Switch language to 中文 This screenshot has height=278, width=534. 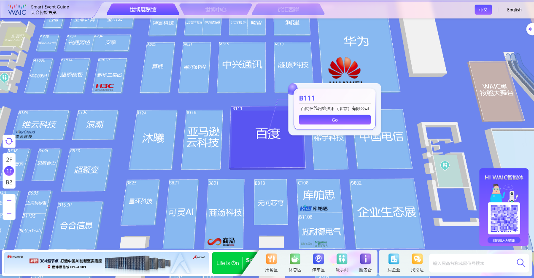coord(483,10)
